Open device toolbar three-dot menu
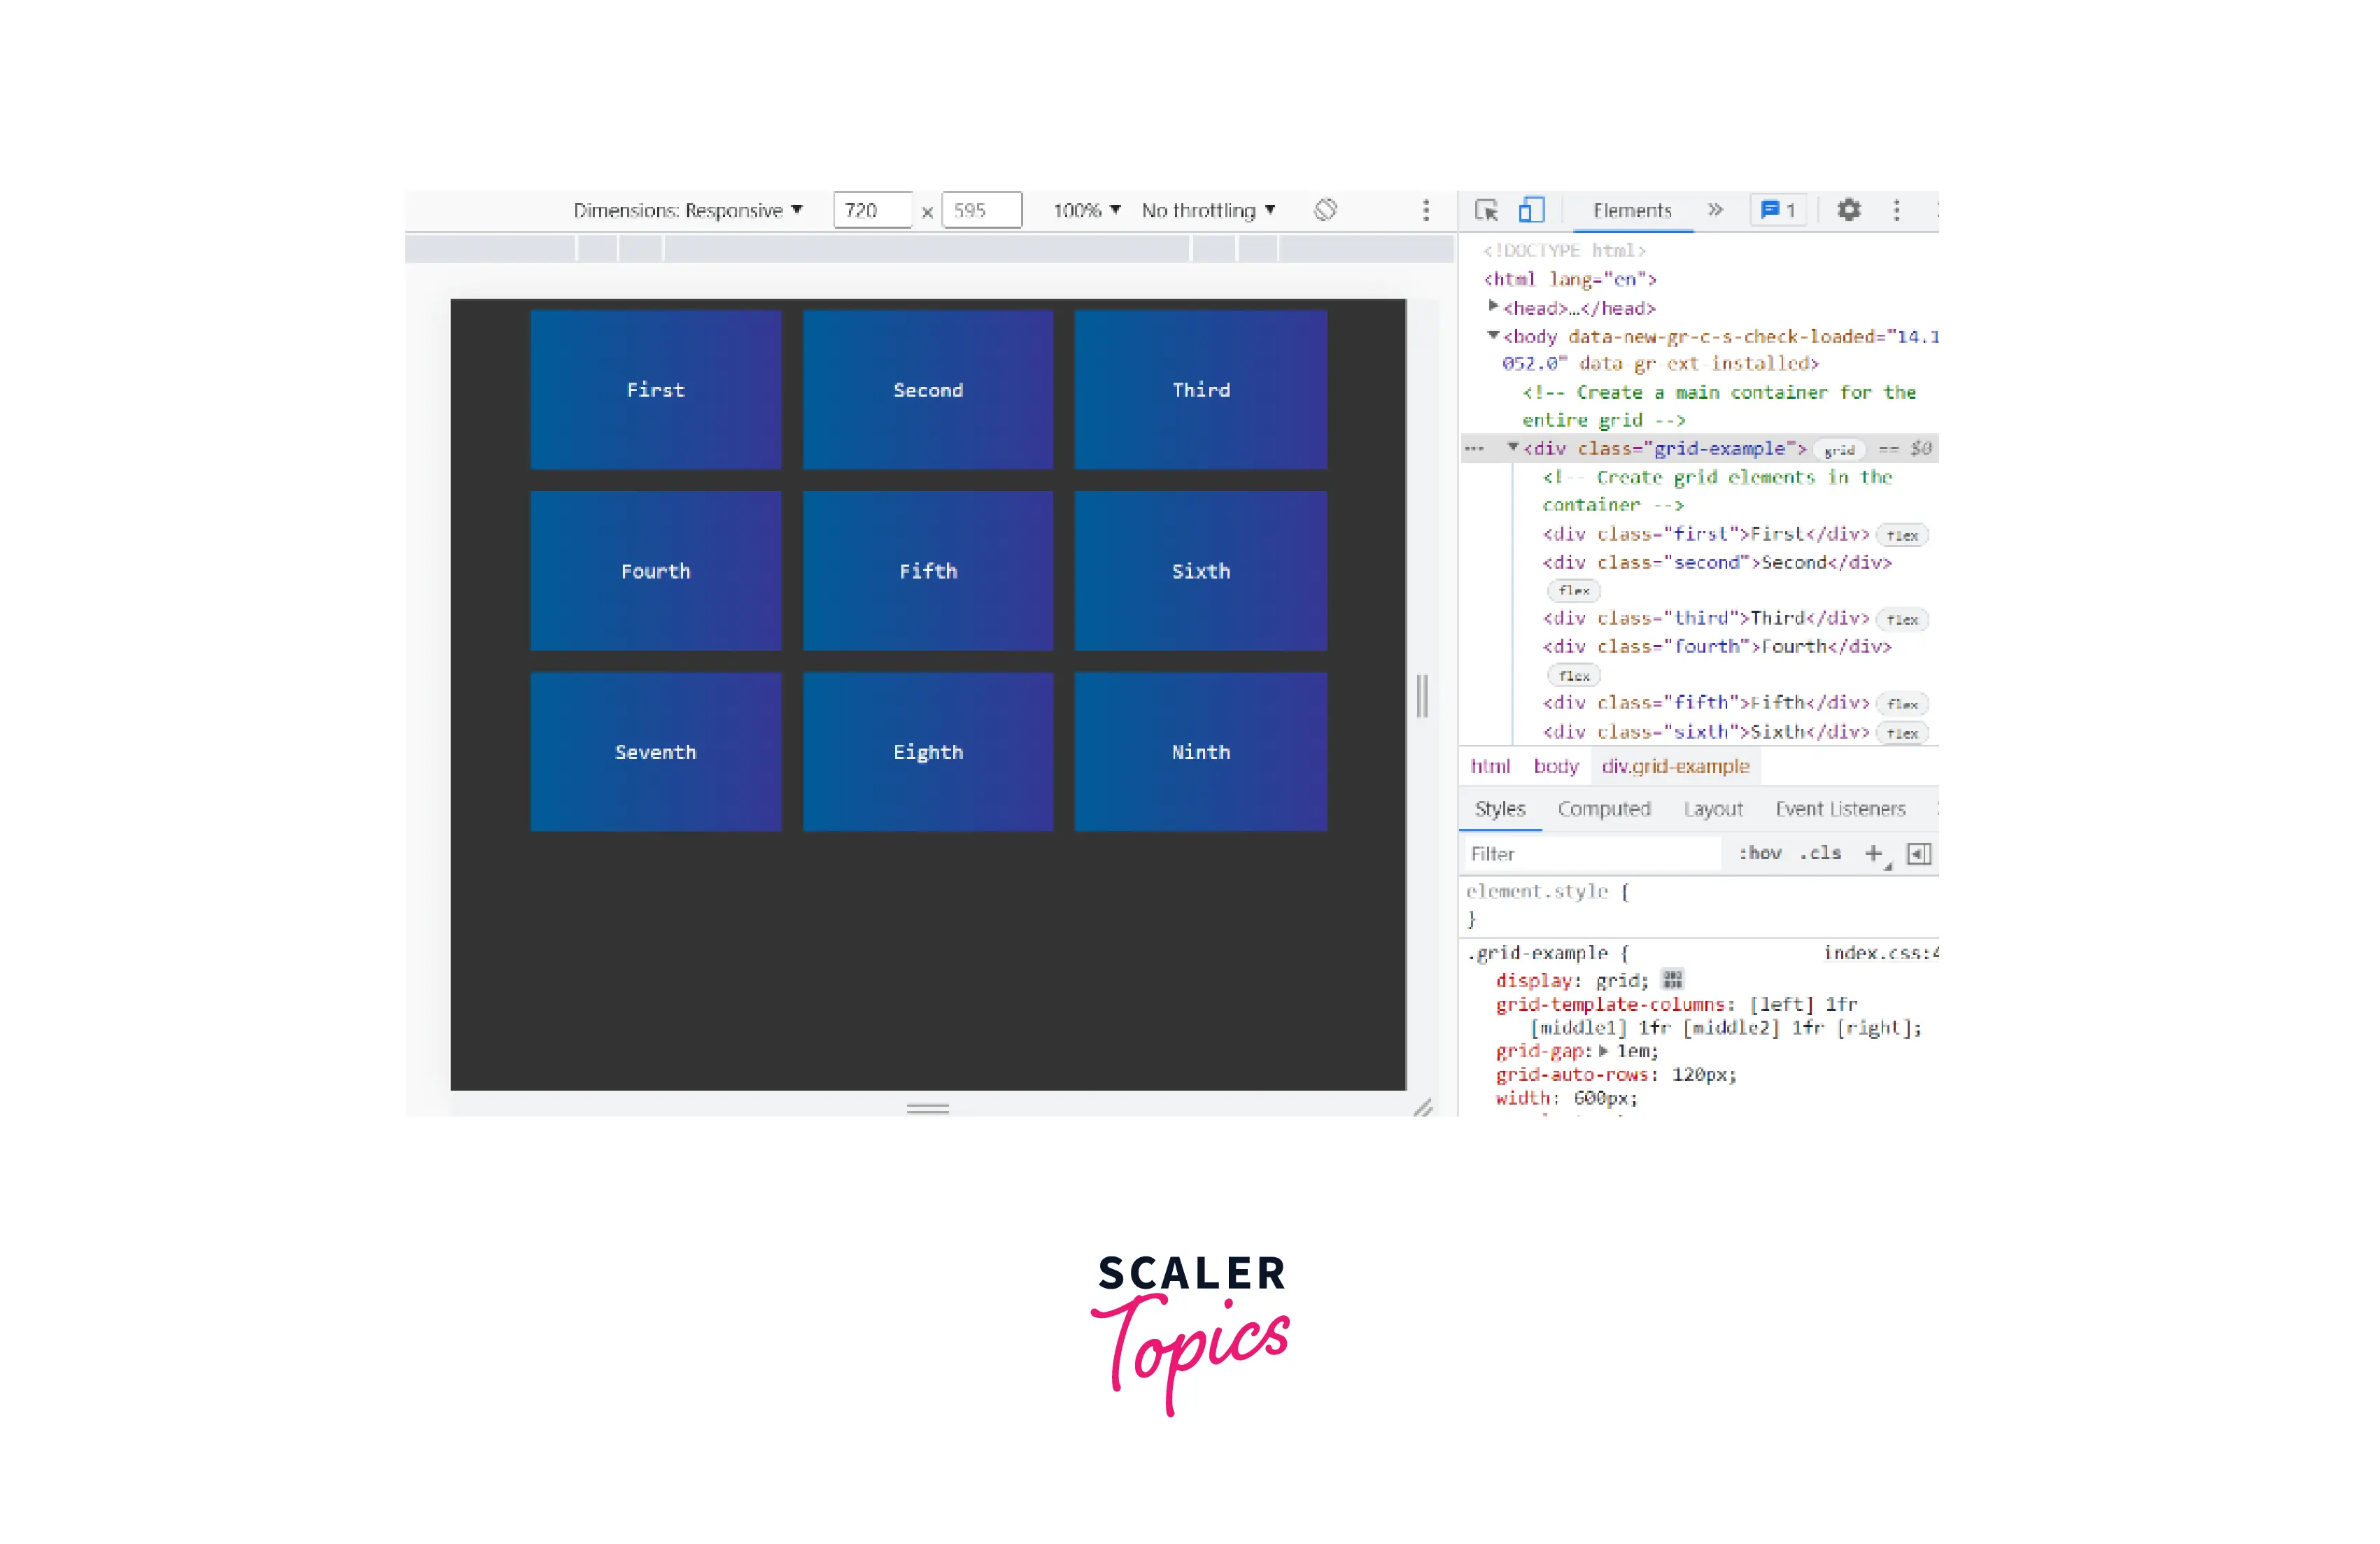Screen dimensions: 2380x1544 [1426, 210]
